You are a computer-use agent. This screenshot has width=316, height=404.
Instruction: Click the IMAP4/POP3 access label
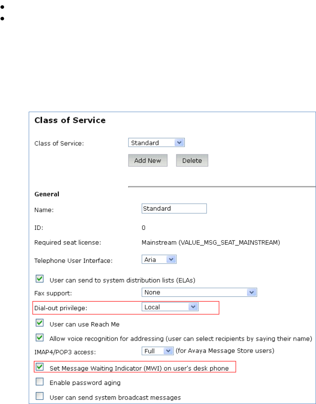coord(65,352)
